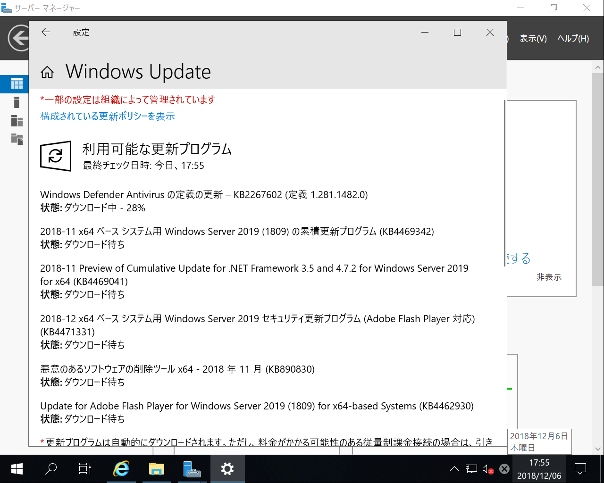Open Settings home via house icon
The image size is (604, 483).
47,72
